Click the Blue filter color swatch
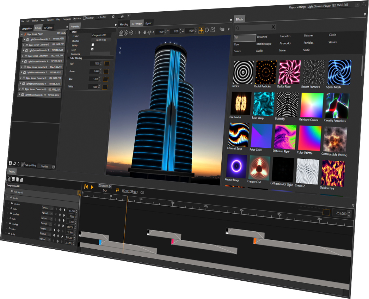Screen dimensions: 369x299 [x=105, y=79]
